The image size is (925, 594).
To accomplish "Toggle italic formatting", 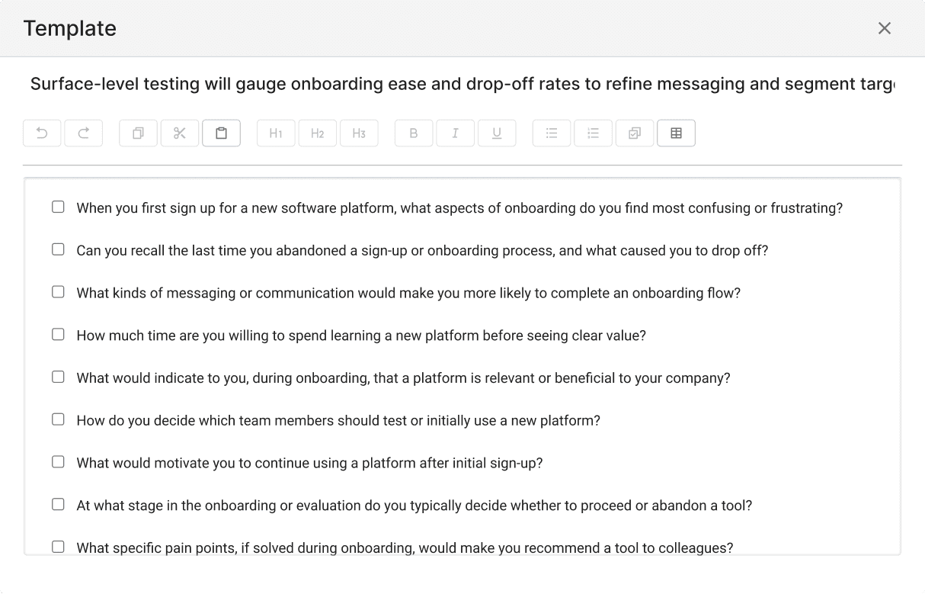I will click(456, 133).
